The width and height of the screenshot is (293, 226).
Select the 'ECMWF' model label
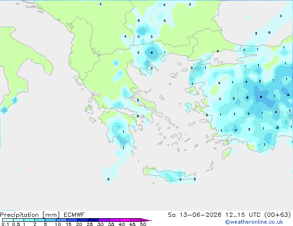[74, 215]
